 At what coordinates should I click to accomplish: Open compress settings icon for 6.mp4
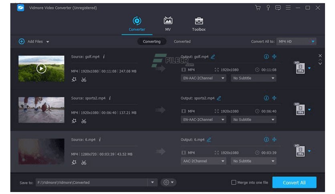click(274, 139)
